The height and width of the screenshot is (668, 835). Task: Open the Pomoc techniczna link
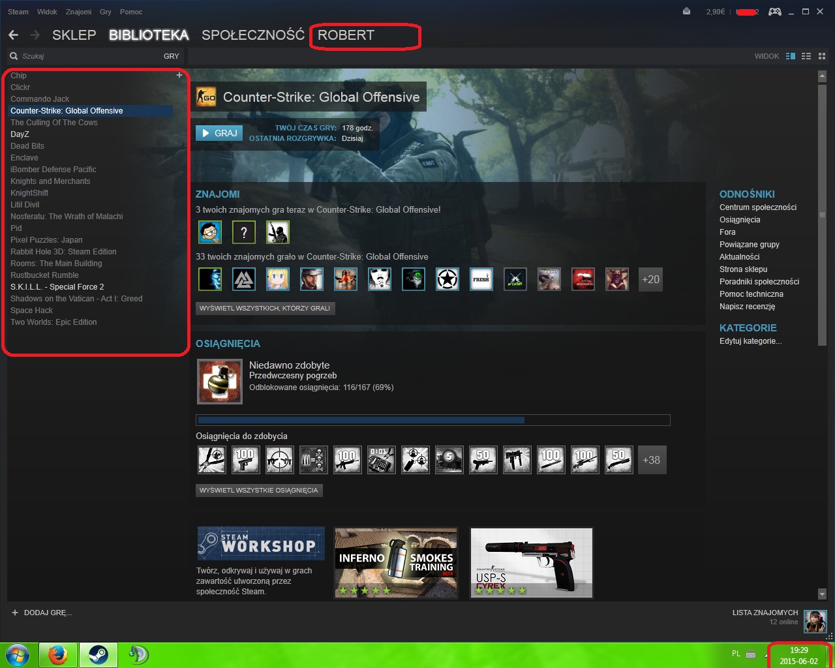(x=751, y=294)
